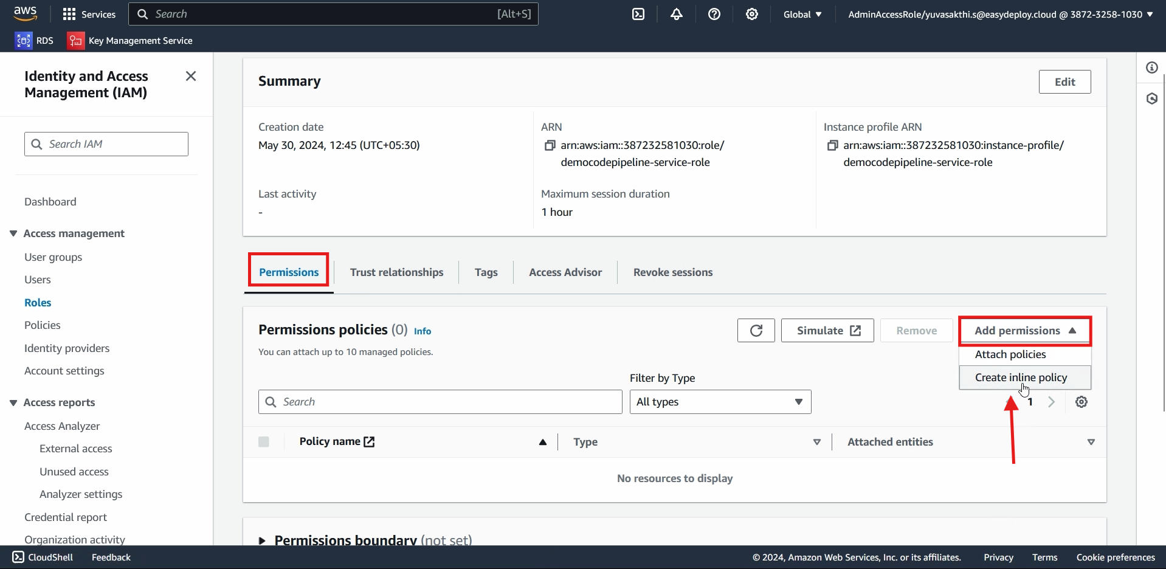Open CloudShell in the footer
Screen dimensions: 1166x569
(43, 557)
